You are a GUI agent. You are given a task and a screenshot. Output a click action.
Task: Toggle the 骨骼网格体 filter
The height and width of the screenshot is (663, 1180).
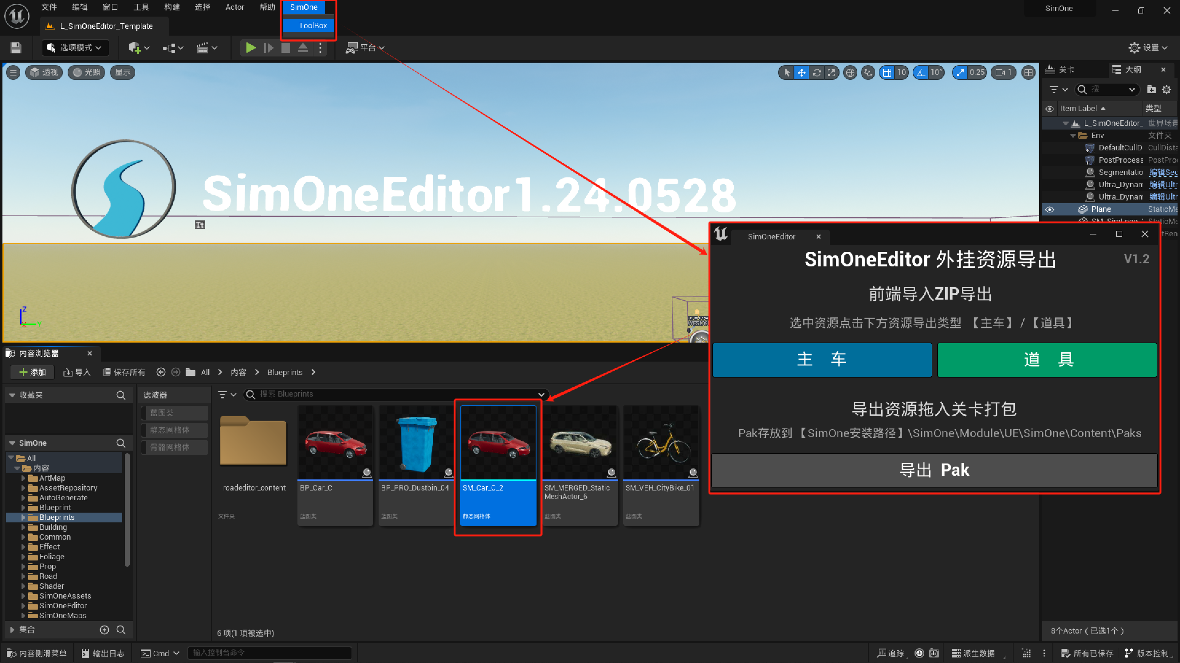click(x=175, y=448)
